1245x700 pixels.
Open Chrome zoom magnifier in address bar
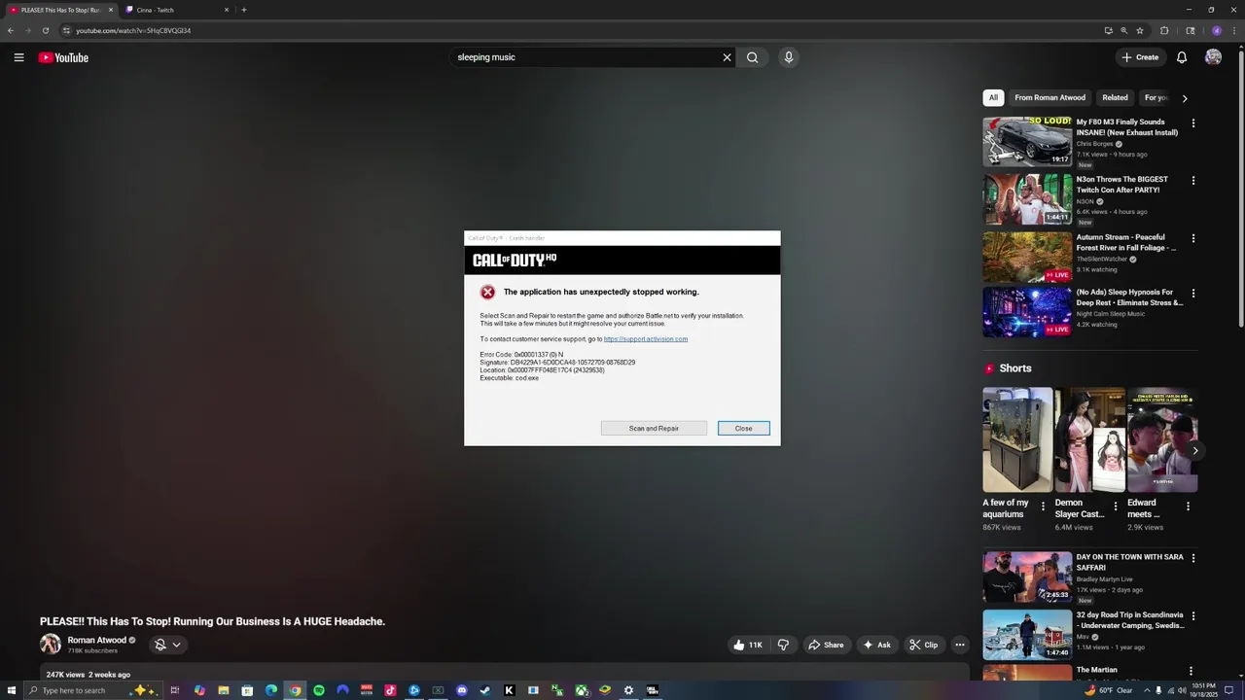[1123, 30]
